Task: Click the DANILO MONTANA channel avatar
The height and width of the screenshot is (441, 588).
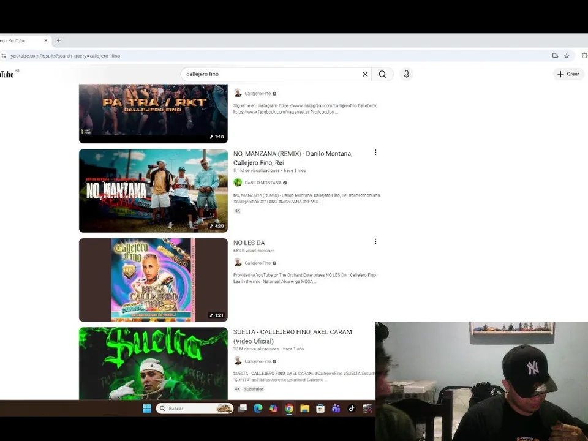Action: 238,183
